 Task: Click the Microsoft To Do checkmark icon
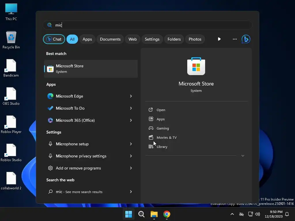coord(50,108)
